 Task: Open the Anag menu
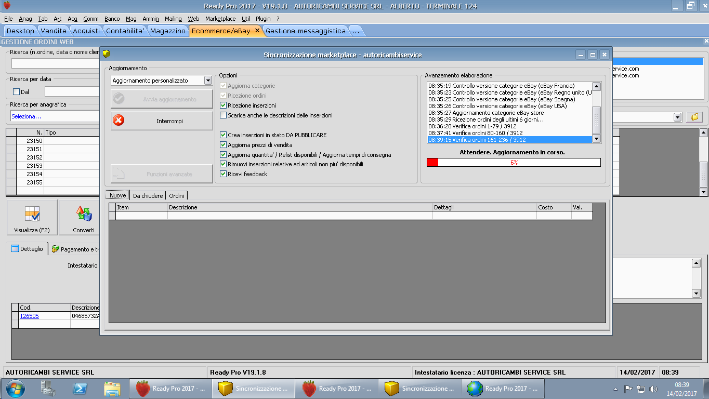point(25,19)
